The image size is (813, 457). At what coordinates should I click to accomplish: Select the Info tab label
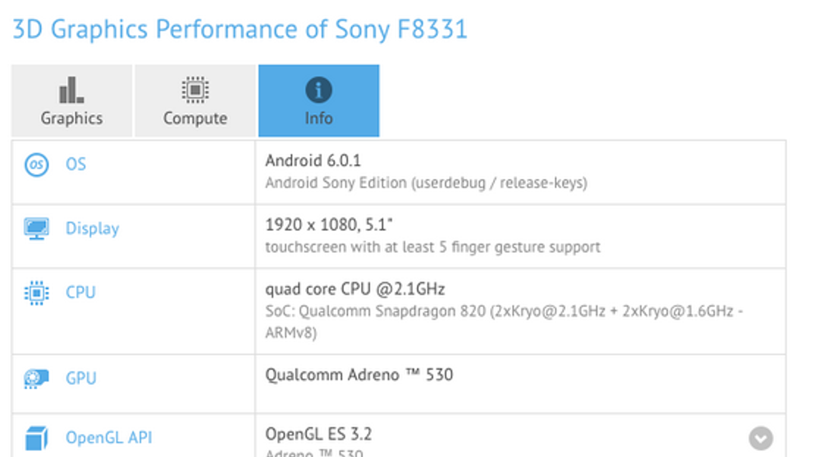[319, 118]
